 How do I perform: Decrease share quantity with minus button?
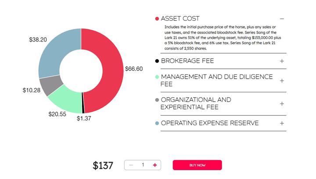(131, 165)
